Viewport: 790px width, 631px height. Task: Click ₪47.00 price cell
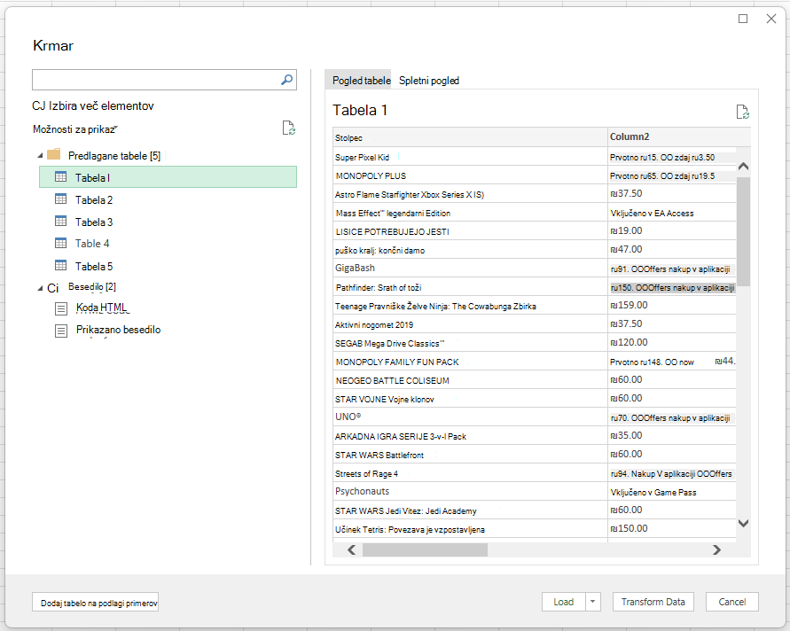tap(671, 250)
